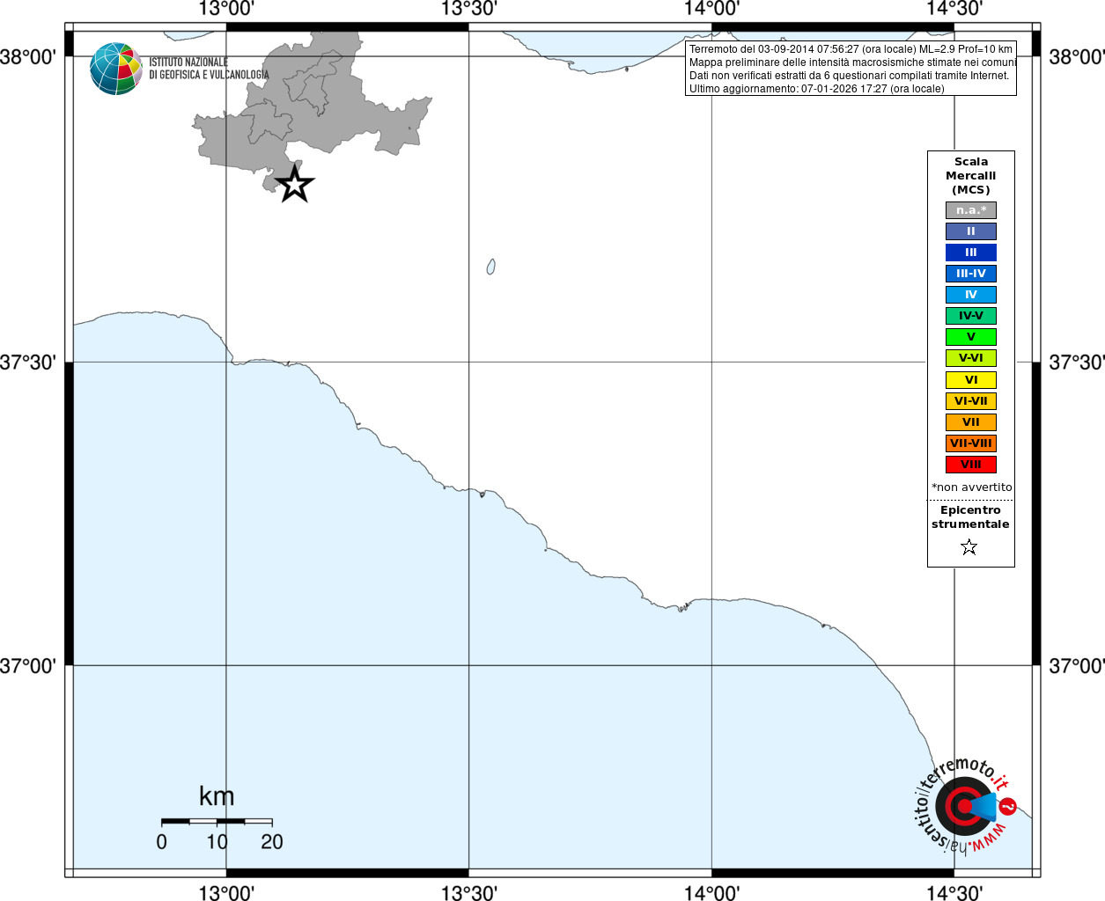This screenshot has height=901, width=1105.
Task: Click the small island in the sea
Action: click(490, 267)
